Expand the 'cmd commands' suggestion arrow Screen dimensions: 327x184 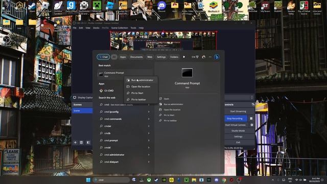coord(149,119)
